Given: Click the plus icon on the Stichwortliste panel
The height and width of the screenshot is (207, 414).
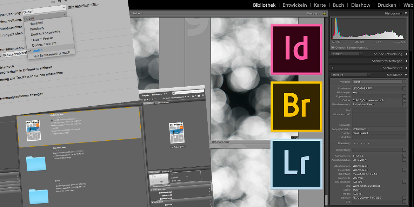Looking at the screenshot, I should tap(332, 68).
